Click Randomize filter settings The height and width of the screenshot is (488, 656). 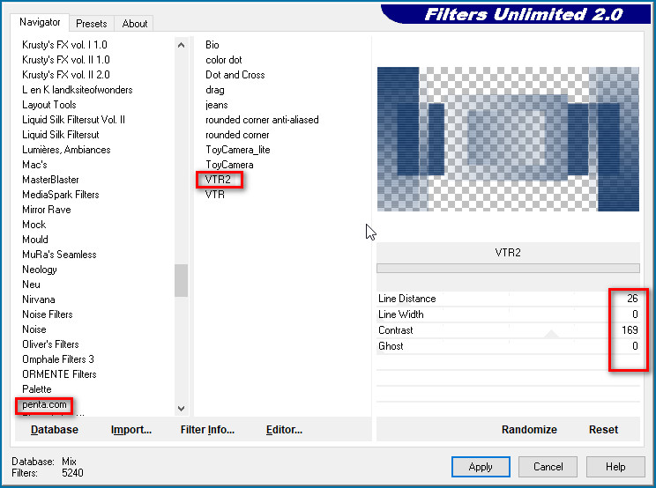(x=529, y=430)
